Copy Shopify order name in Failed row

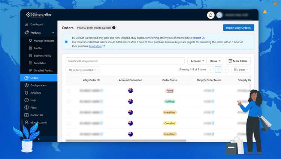click(213, 90)
